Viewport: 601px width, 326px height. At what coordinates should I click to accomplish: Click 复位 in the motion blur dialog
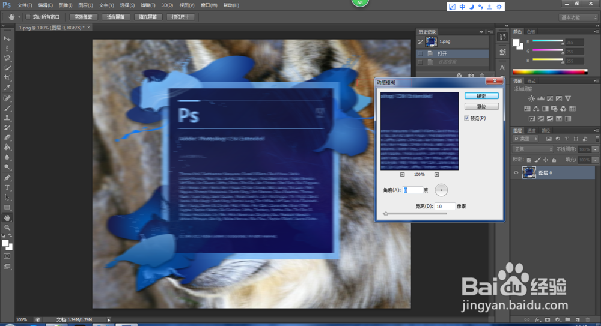click(481, 106)
